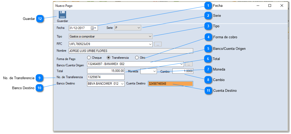Click the browse button beside Banco/Cuenta Origen
Image resolution: width=291 pixels, height=134 pixels.
[189, 64]
